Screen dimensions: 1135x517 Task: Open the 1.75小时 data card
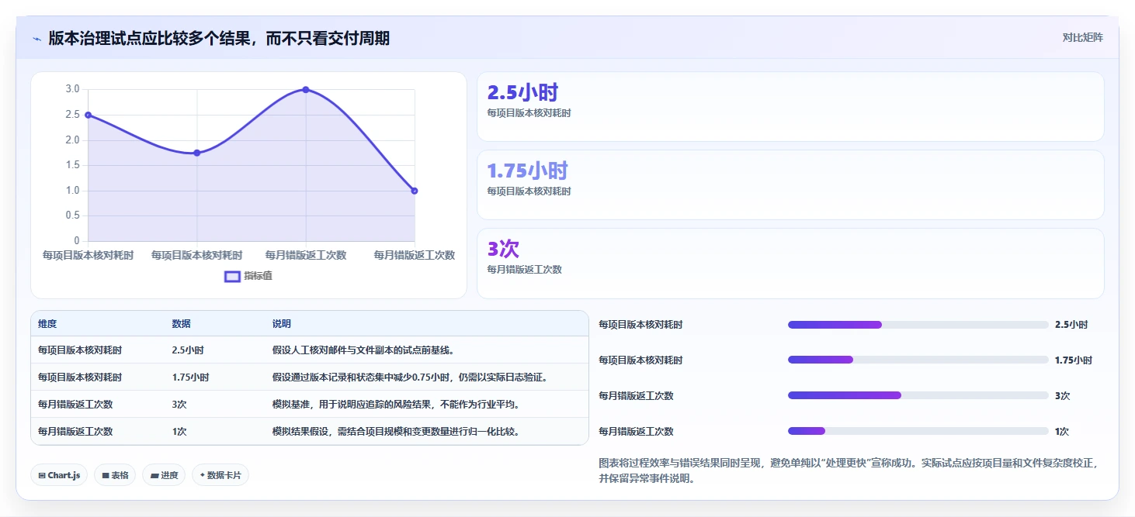(790, 185)
